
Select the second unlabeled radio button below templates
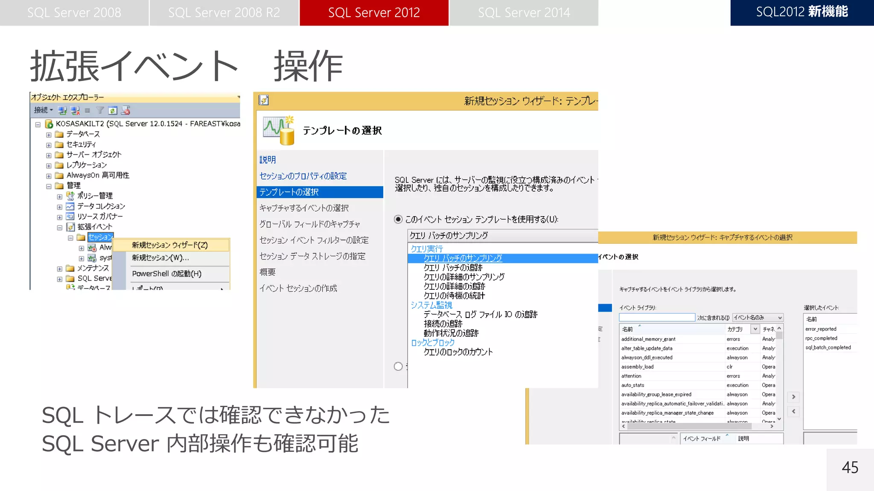tap(398, 366)
